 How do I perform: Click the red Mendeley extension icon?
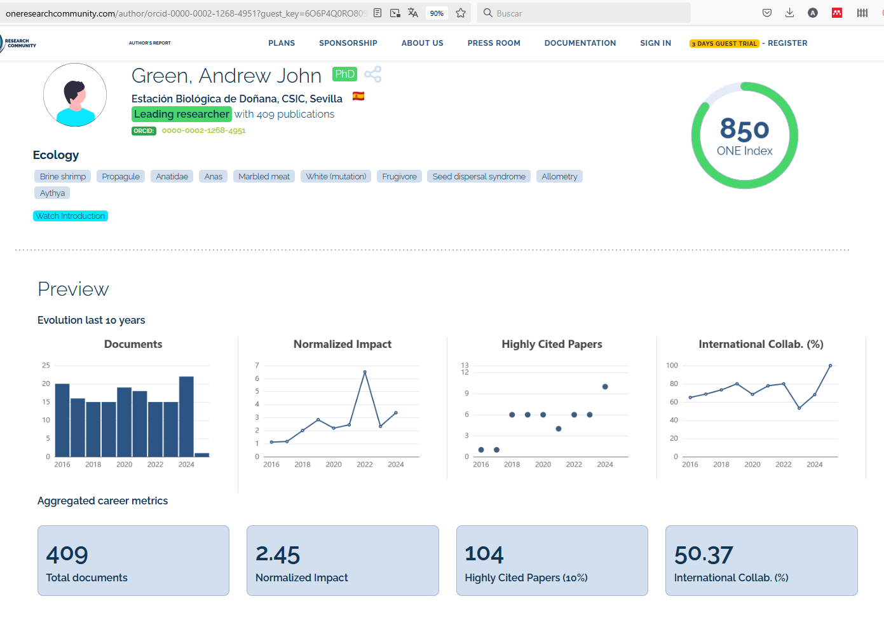(x=837, y=13)
